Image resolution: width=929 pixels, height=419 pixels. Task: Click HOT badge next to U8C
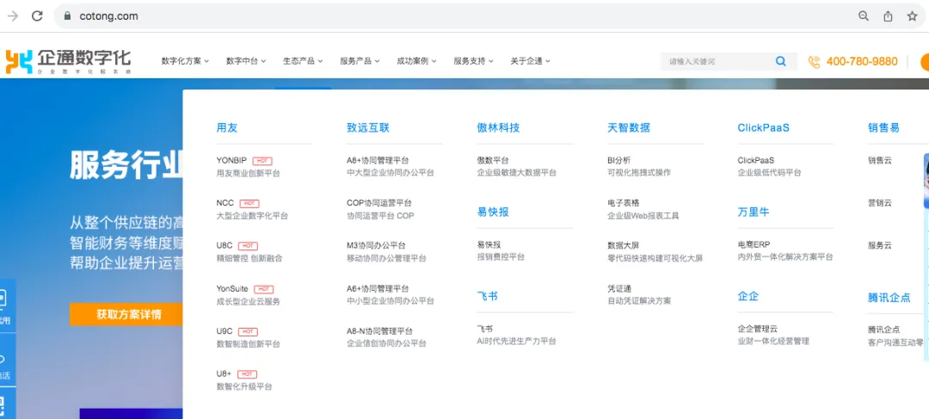click(248, 246)
